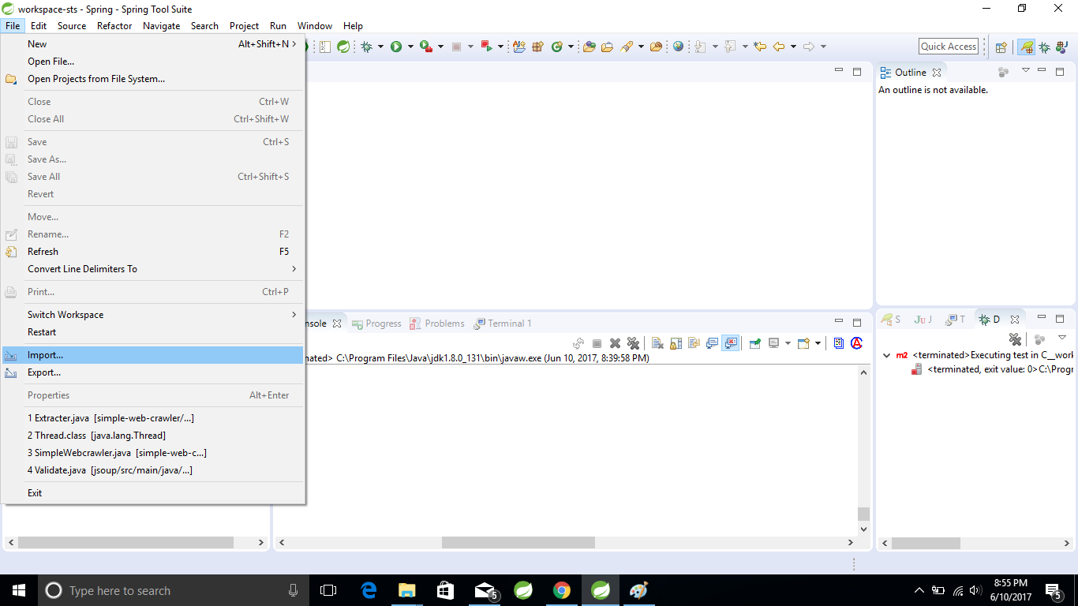Image resolution: width=1078 pixels, height=606 pixels.
Task: Switch to the Problems tab
Action: pos(443,324)
